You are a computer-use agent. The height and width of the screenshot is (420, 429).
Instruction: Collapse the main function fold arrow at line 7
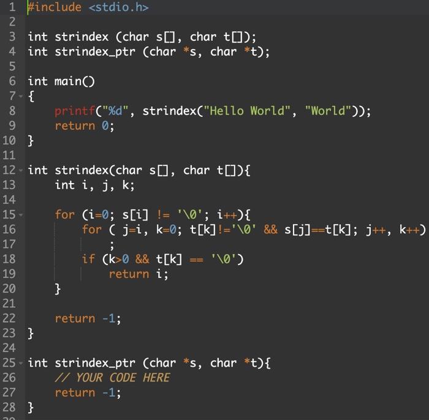coord(21,96)
